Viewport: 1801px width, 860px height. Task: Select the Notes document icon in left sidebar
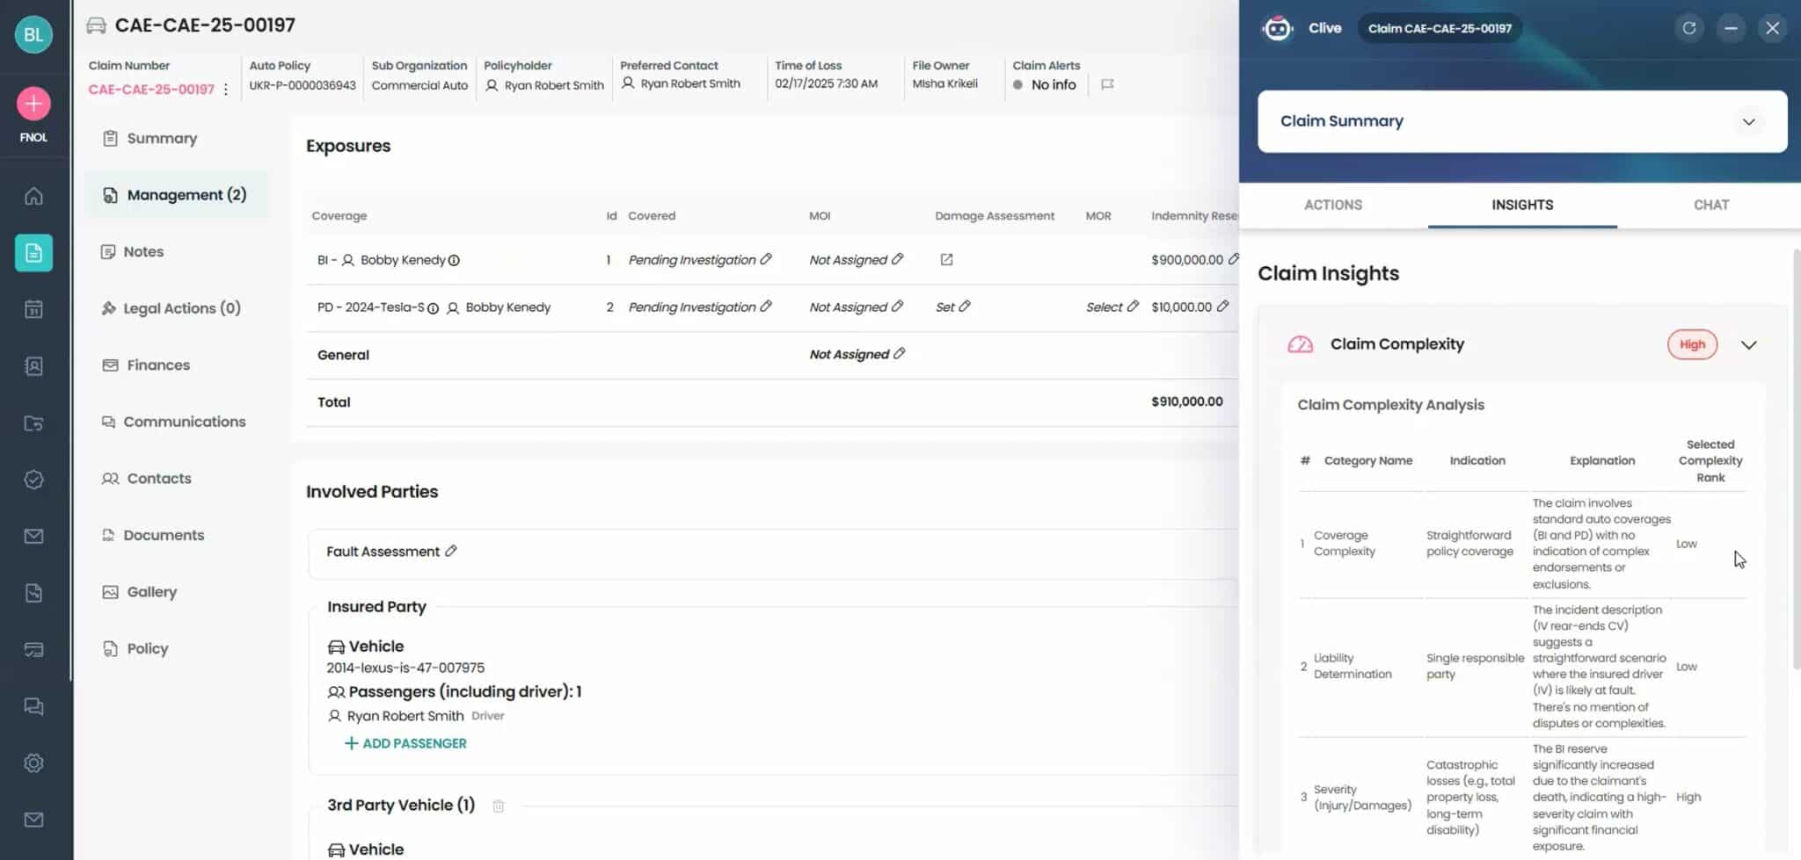33,253
